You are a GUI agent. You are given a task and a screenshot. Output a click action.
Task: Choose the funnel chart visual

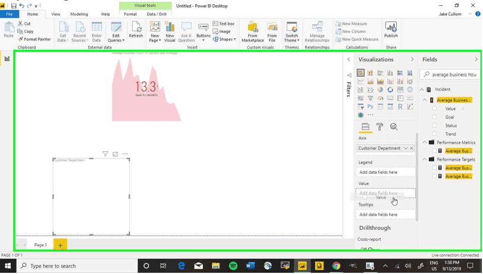tap(370, 98)
